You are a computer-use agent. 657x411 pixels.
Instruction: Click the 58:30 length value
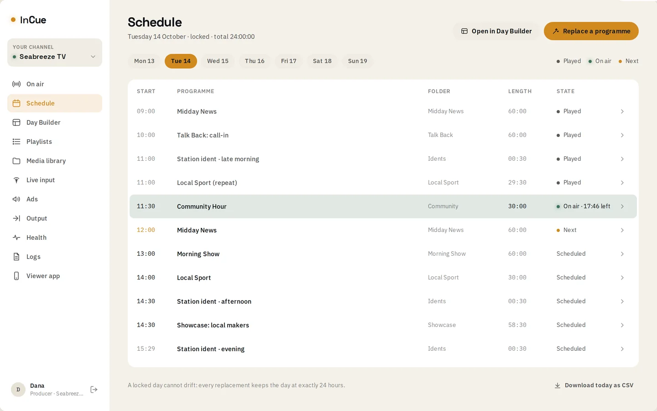point(517,325)
